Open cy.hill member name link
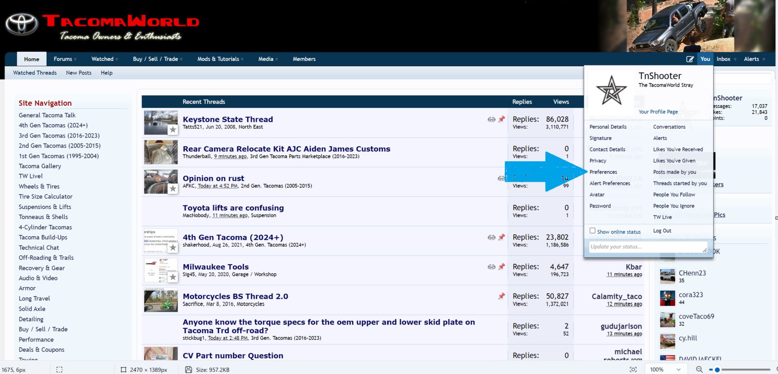 tap(688, 338)
